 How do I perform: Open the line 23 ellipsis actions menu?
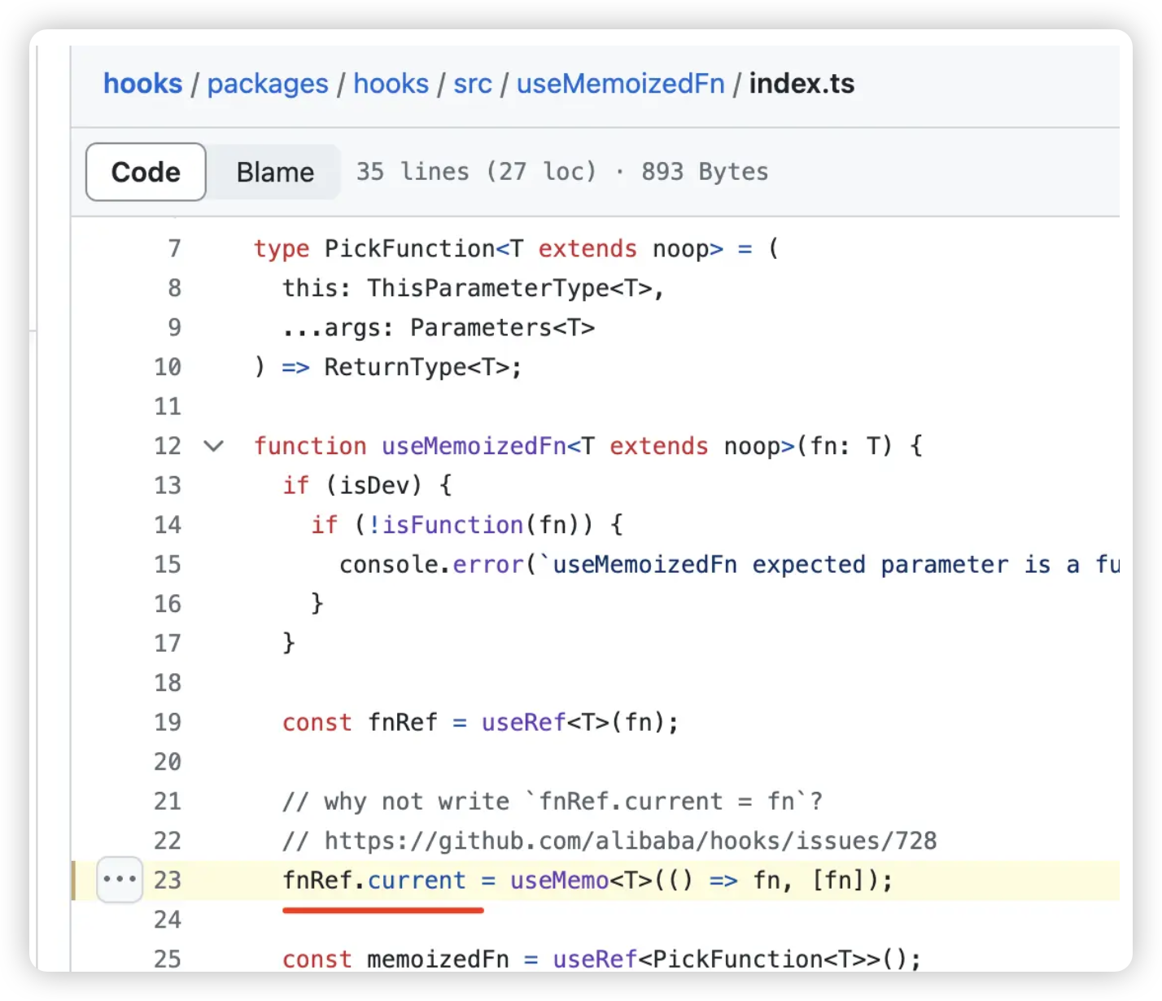[x=120, y=879]
